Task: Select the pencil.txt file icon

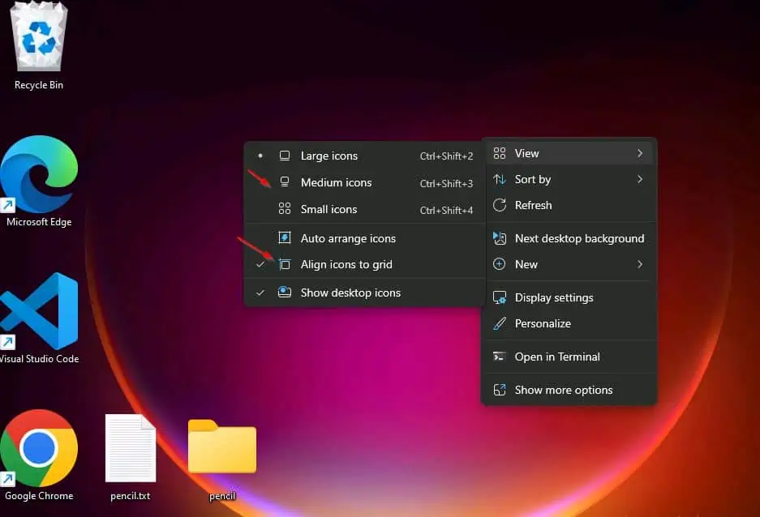Action: coord(131,448)
